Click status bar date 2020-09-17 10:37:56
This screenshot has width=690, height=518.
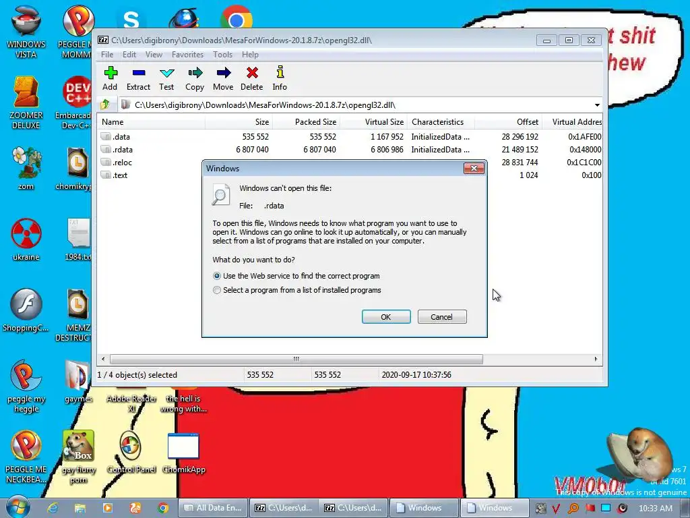pyautogui.click(x=416, y=375)
